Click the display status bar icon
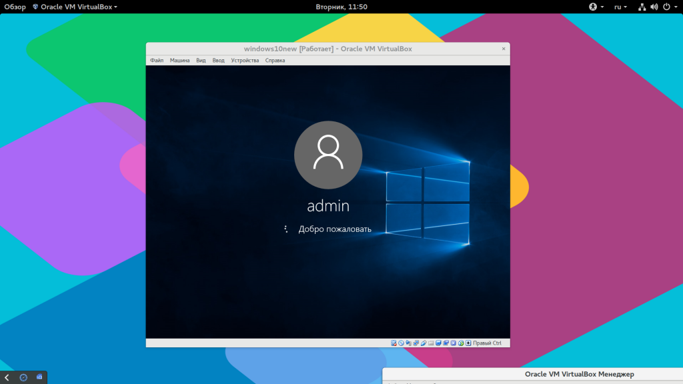The width and height of the screenshot is (683, 384). (438, 343)
